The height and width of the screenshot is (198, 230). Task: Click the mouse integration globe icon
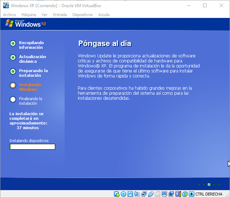coord(185,194)
